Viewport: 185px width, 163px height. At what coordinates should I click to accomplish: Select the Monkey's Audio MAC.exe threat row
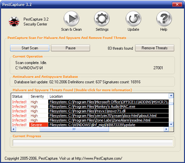[90, 106]
